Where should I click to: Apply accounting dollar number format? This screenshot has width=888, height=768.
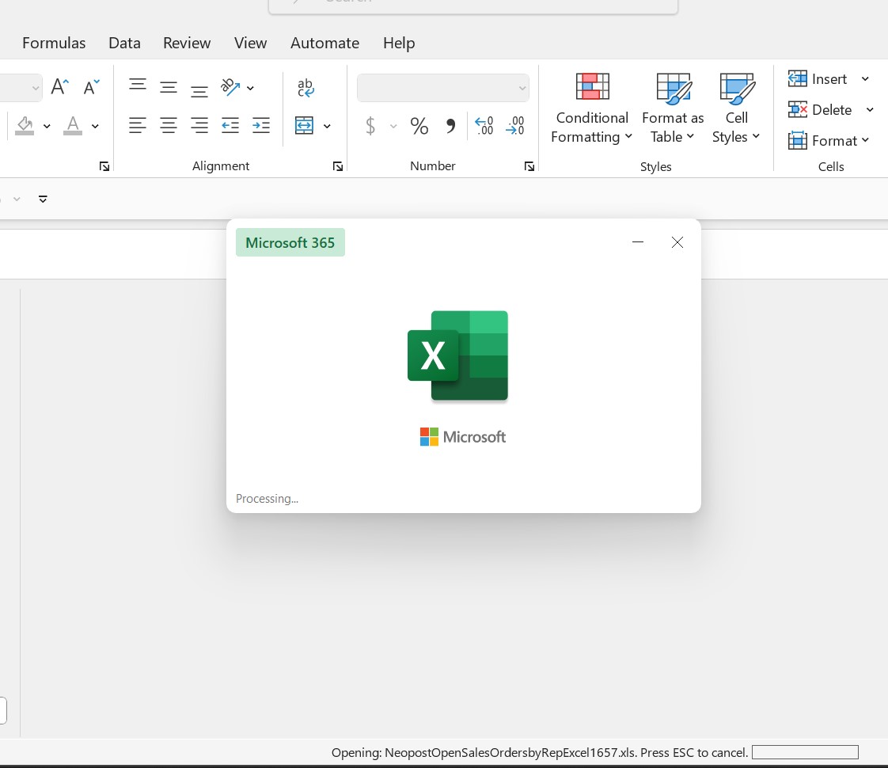point(370,125)
